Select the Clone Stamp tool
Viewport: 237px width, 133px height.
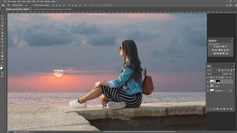(x=2, y=33)
